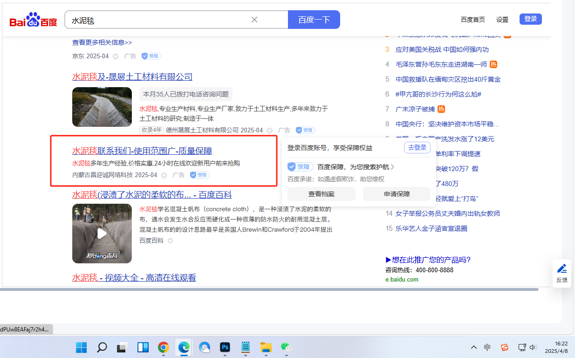The height and width of the screenshot is (358, 575).
Task: Play the 秒懂百科 video thumbnail
Action: point(102,234)
